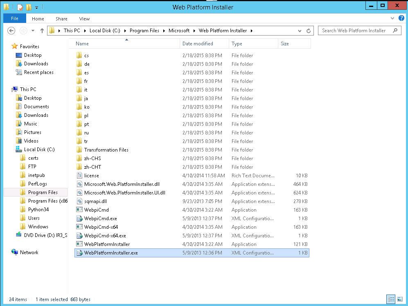Go up one folder level with Up arrow

coord(42,31)
